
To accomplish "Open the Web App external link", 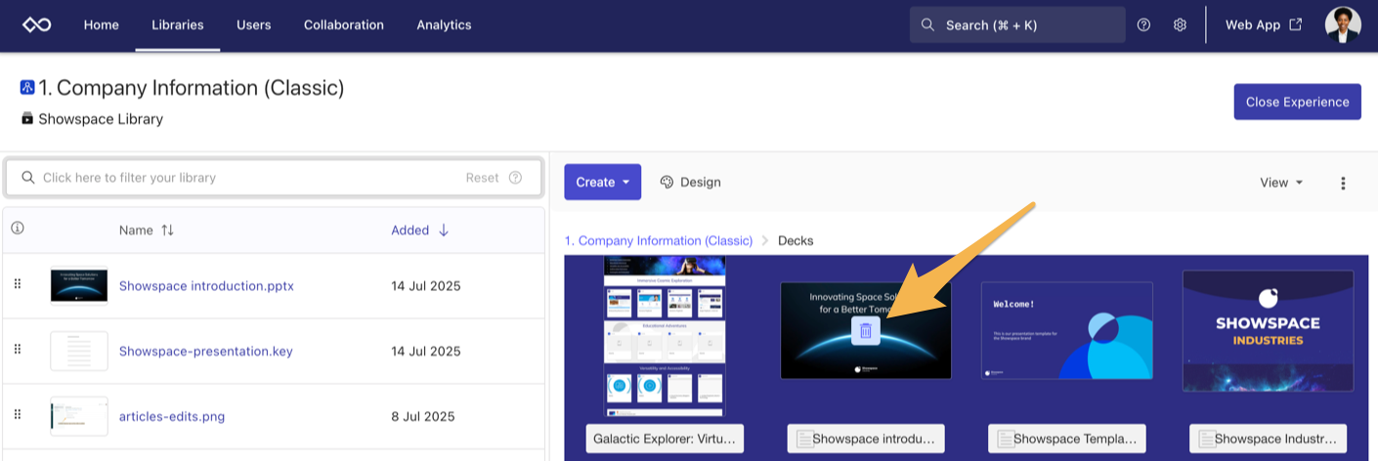I will coord(1263,25).
